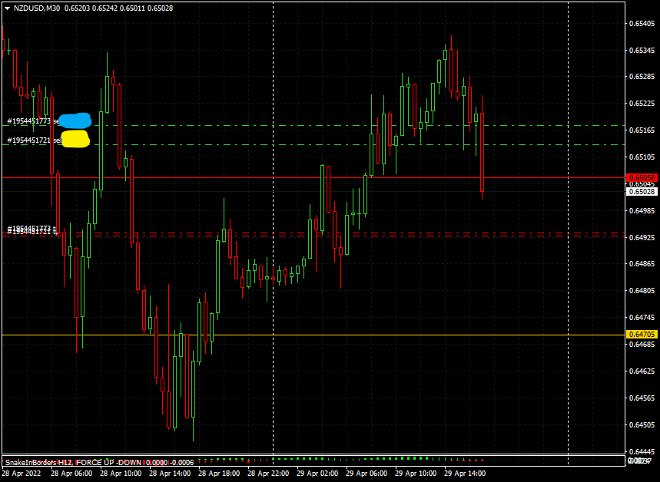Click the 28 Apr 14:00 time label
Image resolution: width=660 pixels, height=482 pixels.
[170, 473]
